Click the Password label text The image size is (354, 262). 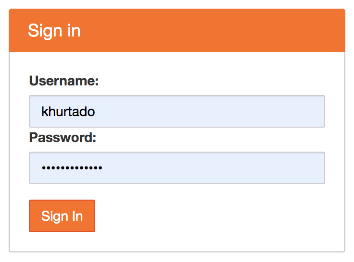(x=63, y=138)
